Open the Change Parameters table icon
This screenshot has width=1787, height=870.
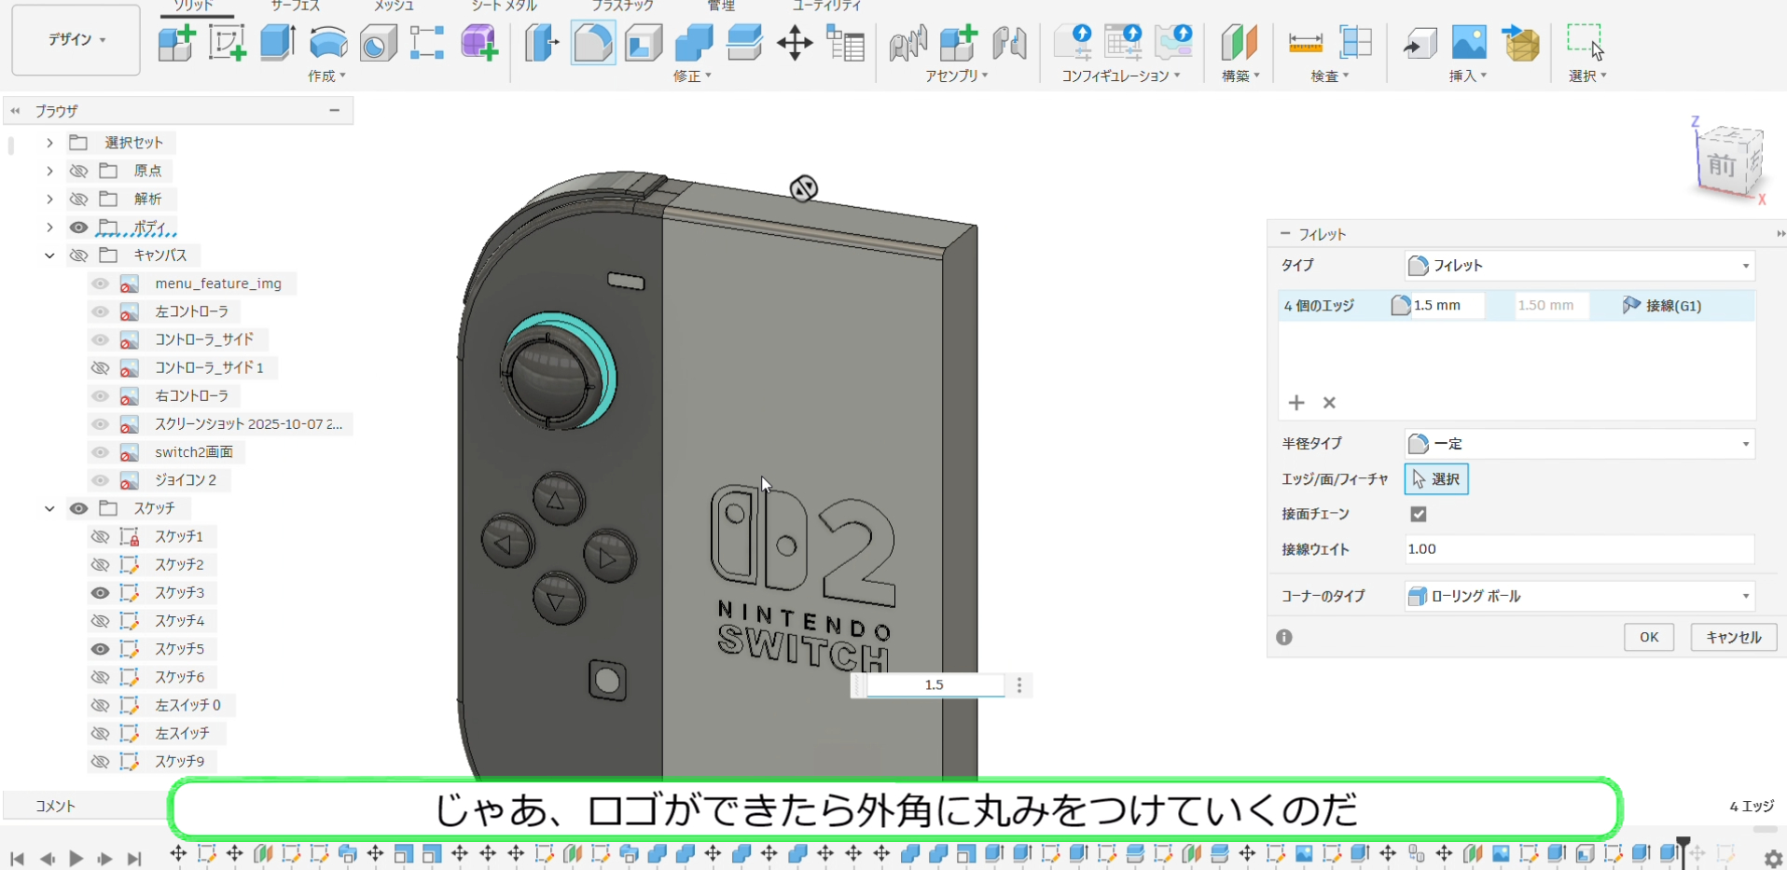tap(846, 43)
